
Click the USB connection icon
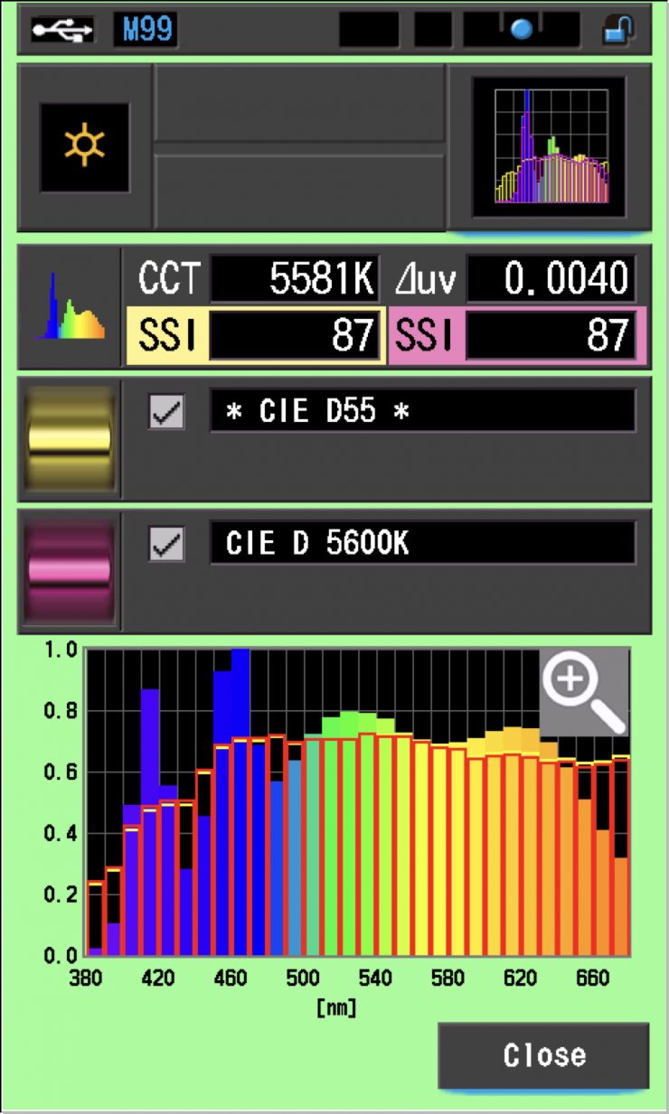(x=62, y=30)
